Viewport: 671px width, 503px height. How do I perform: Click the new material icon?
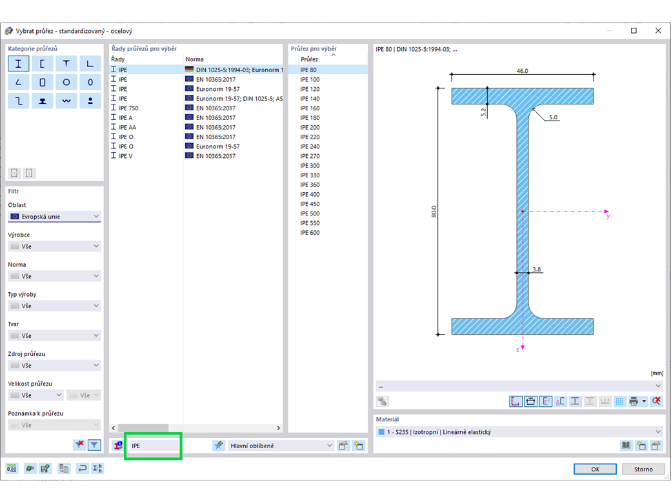641,446
